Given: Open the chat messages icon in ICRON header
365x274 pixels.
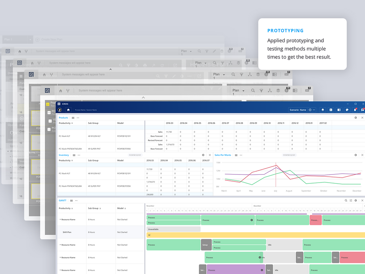Looking at the screenshot, I should pyautogui.click(x=363, y=110).
